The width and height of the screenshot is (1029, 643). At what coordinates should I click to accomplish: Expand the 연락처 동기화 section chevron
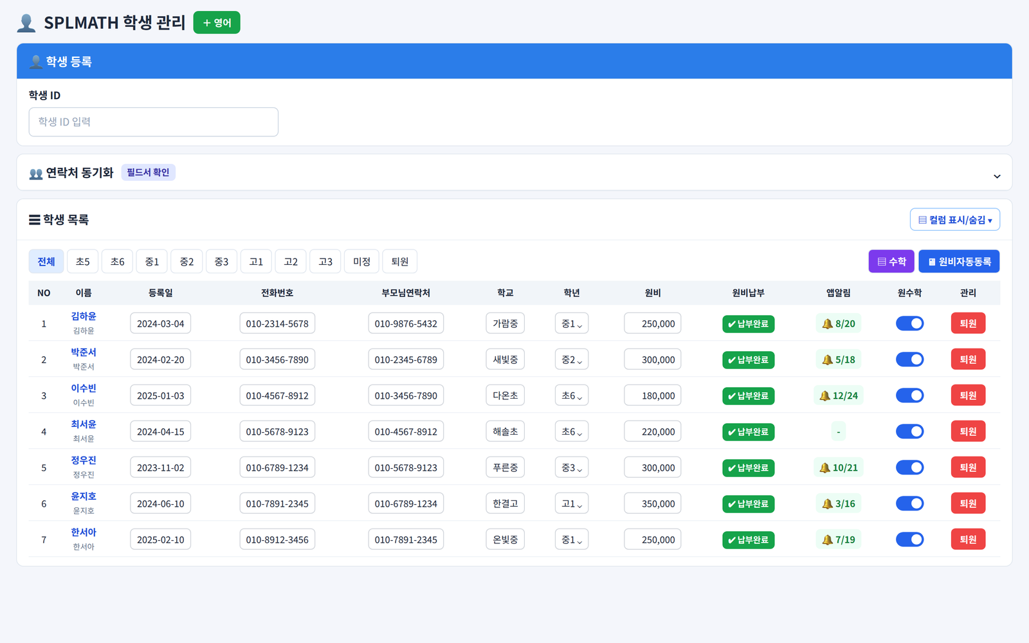pos(997,176)
